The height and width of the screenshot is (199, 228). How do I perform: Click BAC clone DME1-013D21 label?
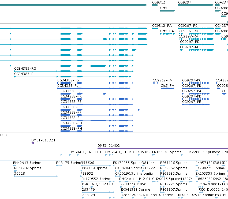pyautogui.click(x=43, y=140)
